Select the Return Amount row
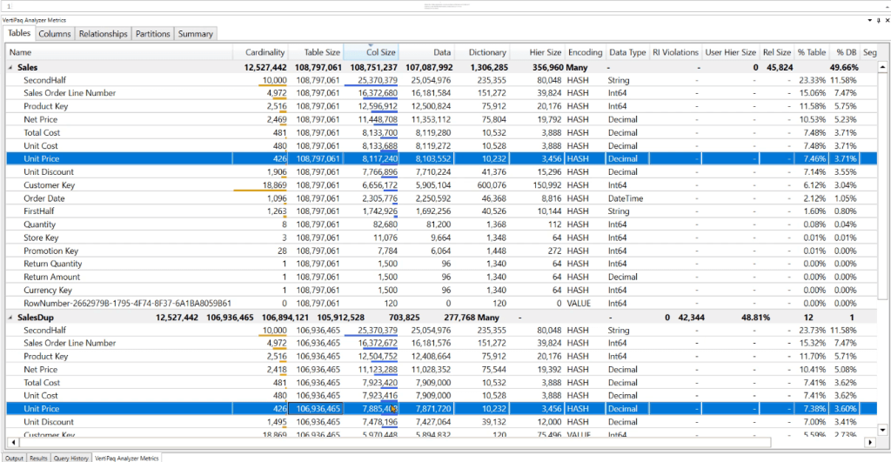 point(441,277)
